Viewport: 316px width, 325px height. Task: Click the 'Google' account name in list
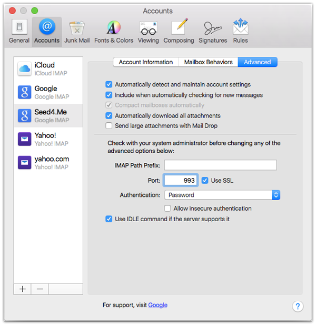click(46, 88)
